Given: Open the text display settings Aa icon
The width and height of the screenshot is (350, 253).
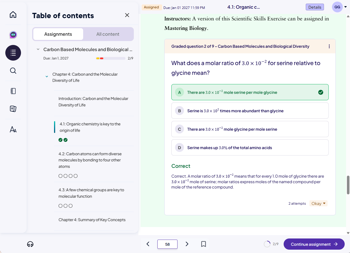Looking at the screenshot, I should [x=13, y=129].
